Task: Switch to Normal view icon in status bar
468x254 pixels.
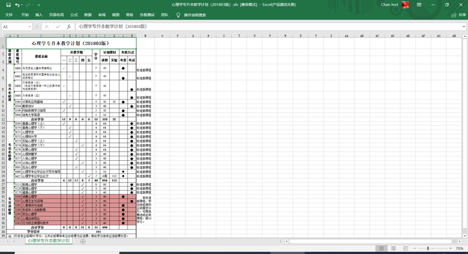Action: 382,248
